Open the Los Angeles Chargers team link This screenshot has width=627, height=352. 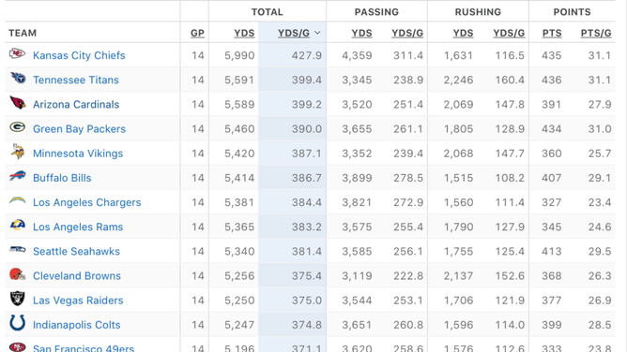[x=86, y=202]
